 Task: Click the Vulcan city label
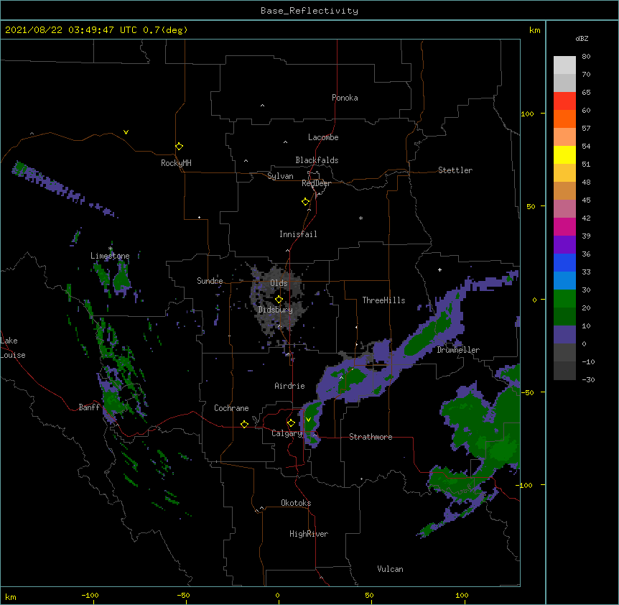(x=390, y=569)
